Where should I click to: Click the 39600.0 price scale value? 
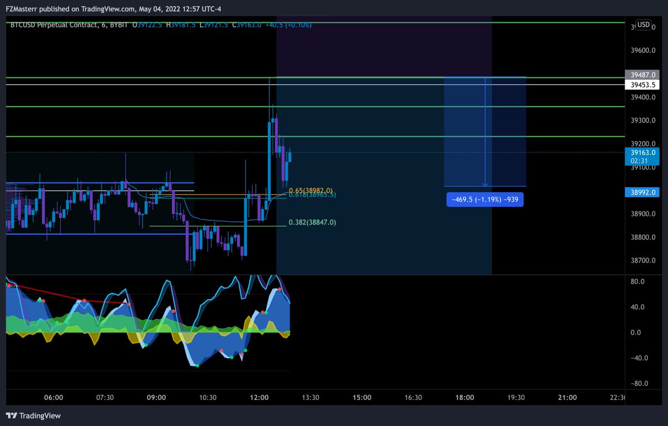click(x=644, y=51)
